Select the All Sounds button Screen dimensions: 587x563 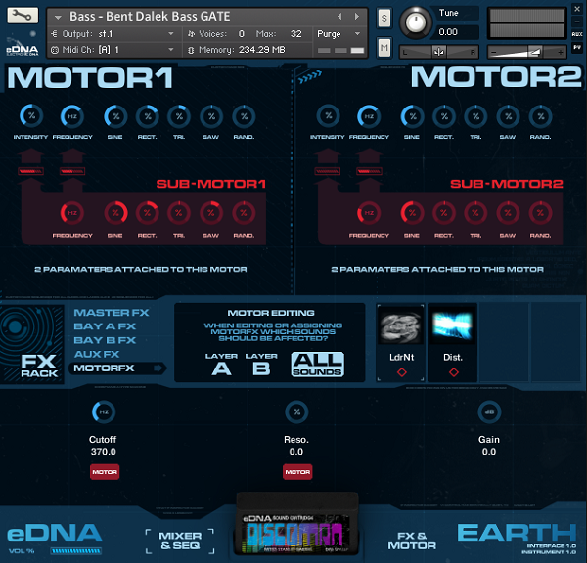pos(317,365)
